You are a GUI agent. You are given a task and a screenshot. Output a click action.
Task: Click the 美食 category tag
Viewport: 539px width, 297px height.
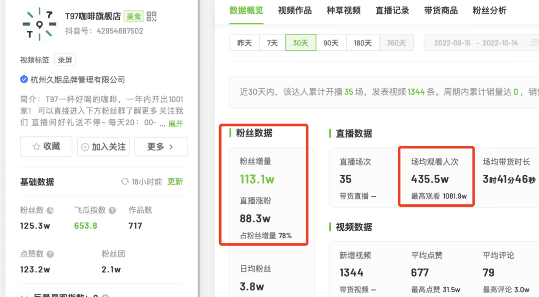point(134,16)
